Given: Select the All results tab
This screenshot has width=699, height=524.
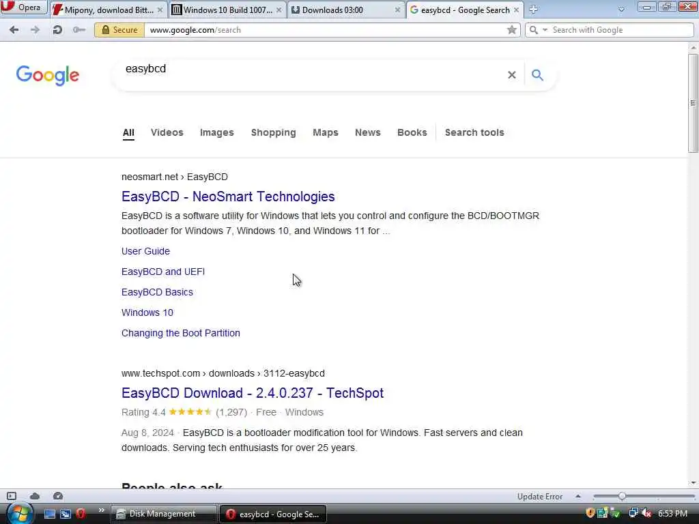Looking at the screenshot, I should click(128, 133).
